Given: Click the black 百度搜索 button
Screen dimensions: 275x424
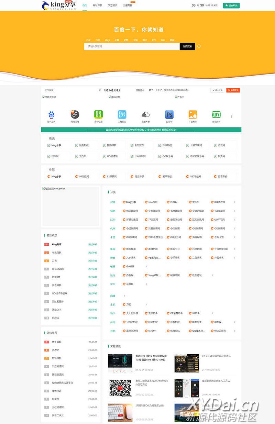Looking at the screenshot, I should [x=187, y=46].
